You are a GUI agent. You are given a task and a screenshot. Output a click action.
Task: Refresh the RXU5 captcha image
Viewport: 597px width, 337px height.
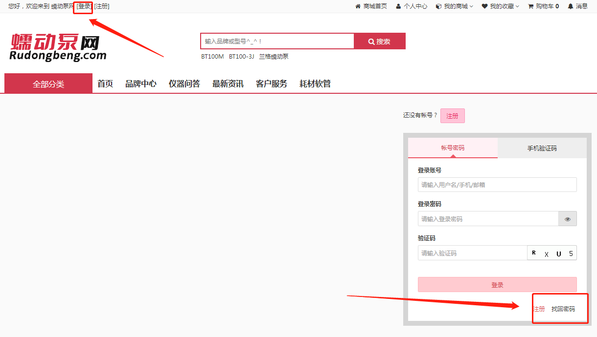pyautogui.click(x=551, y=253)
